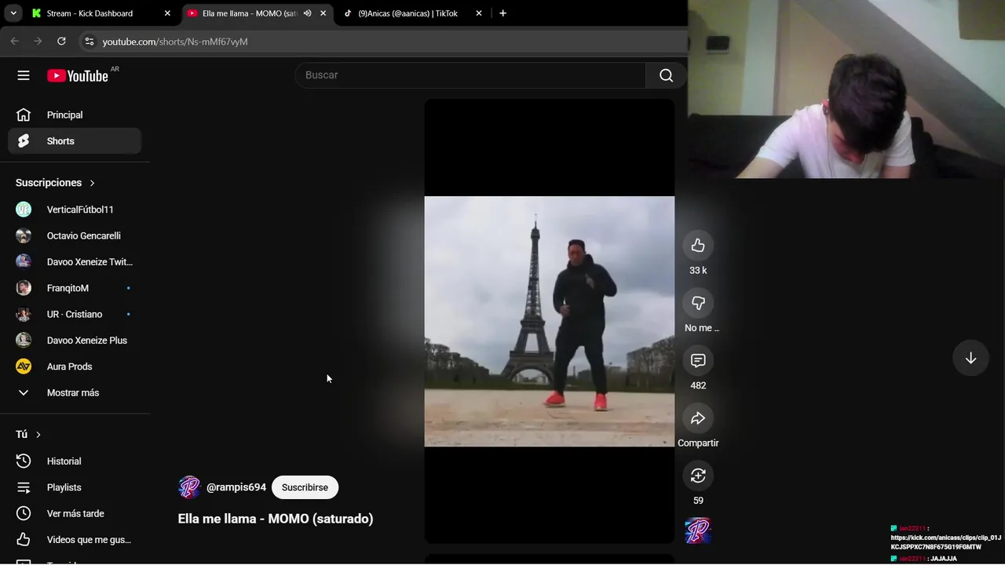Open Davoo Xeneize Plus channel
The image size is (1005, 565).
tap(75, 341)
